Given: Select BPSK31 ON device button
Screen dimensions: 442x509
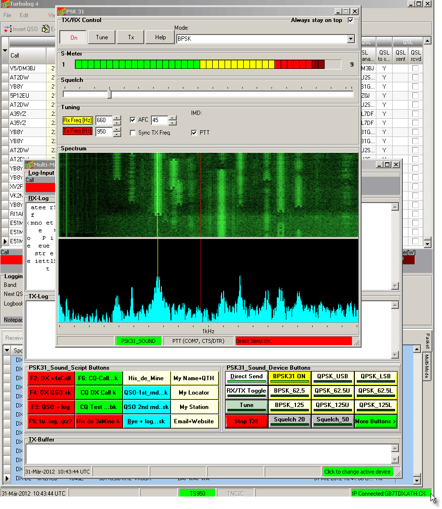Looking at the screenshot, I should click(289, 378).
